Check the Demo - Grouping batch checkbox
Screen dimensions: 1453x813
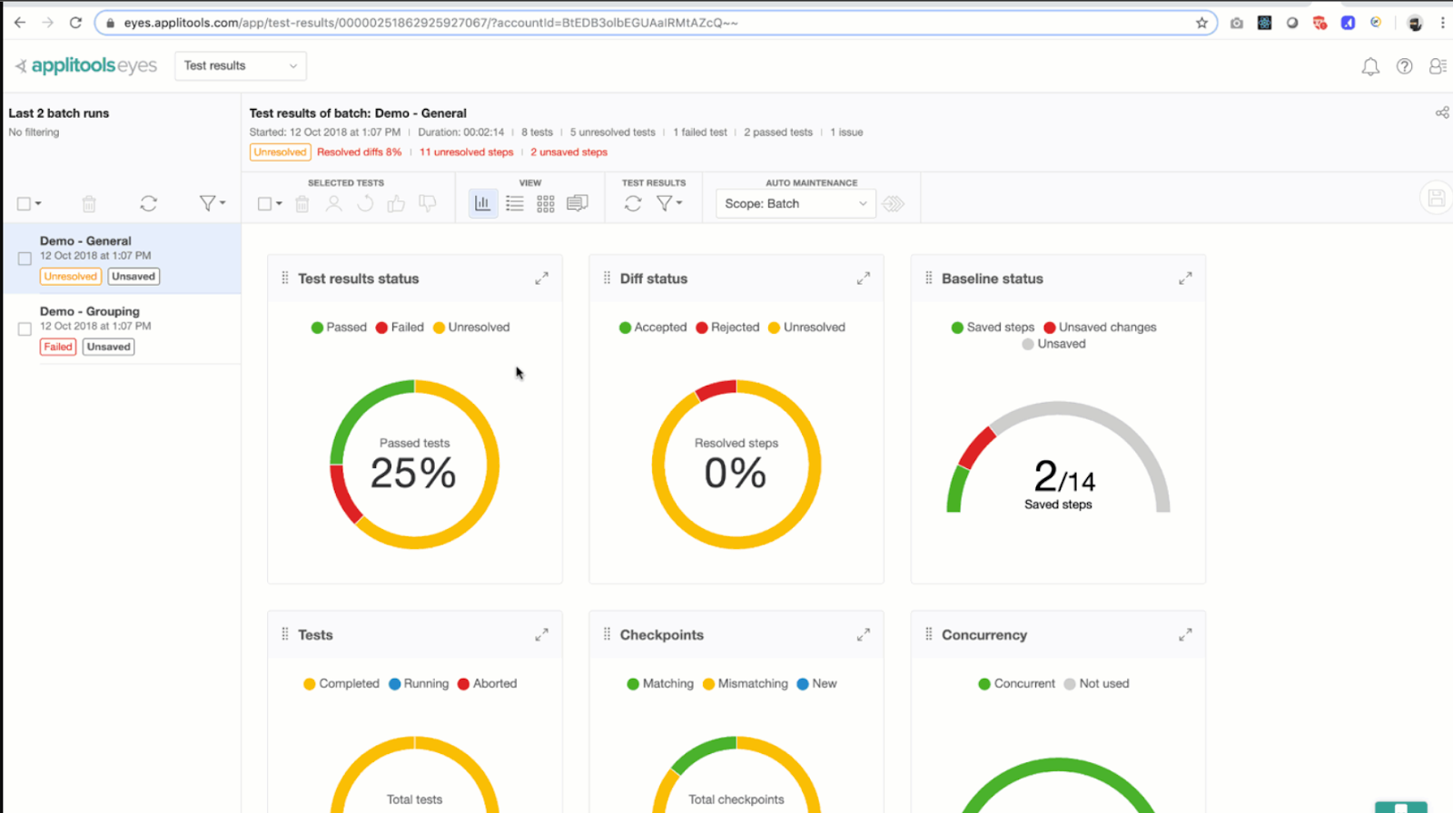pyautogui.click(x=25, y=329)
